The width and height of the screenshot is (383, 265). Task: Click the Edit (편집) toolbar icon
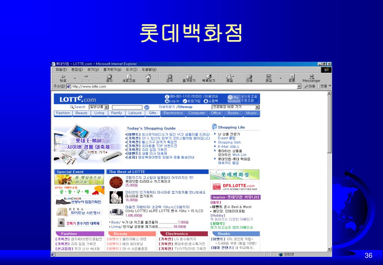(269, 78)
